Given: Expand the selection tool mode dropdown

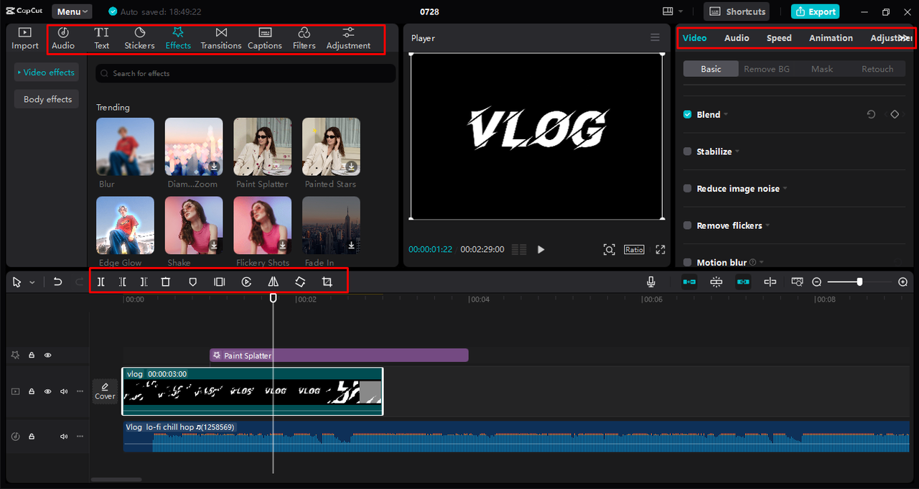Looking at the screenshot, I should point(32,283).
